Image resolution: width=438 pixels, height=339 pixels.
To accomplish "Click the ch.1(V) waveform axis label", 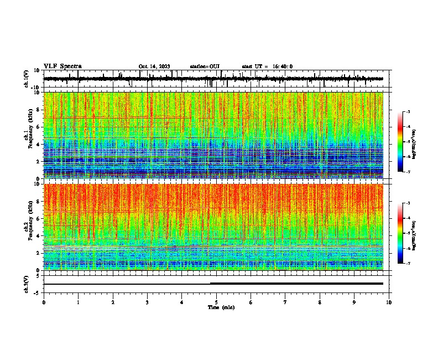I will coord(27,79).
